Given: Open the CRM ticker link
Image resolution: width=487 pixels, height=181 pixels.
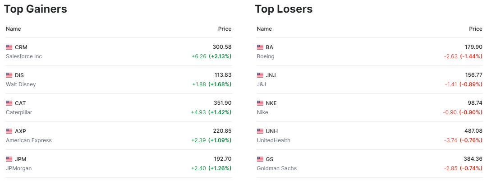Looking at the screenshot, I should (x=21, y=47).
